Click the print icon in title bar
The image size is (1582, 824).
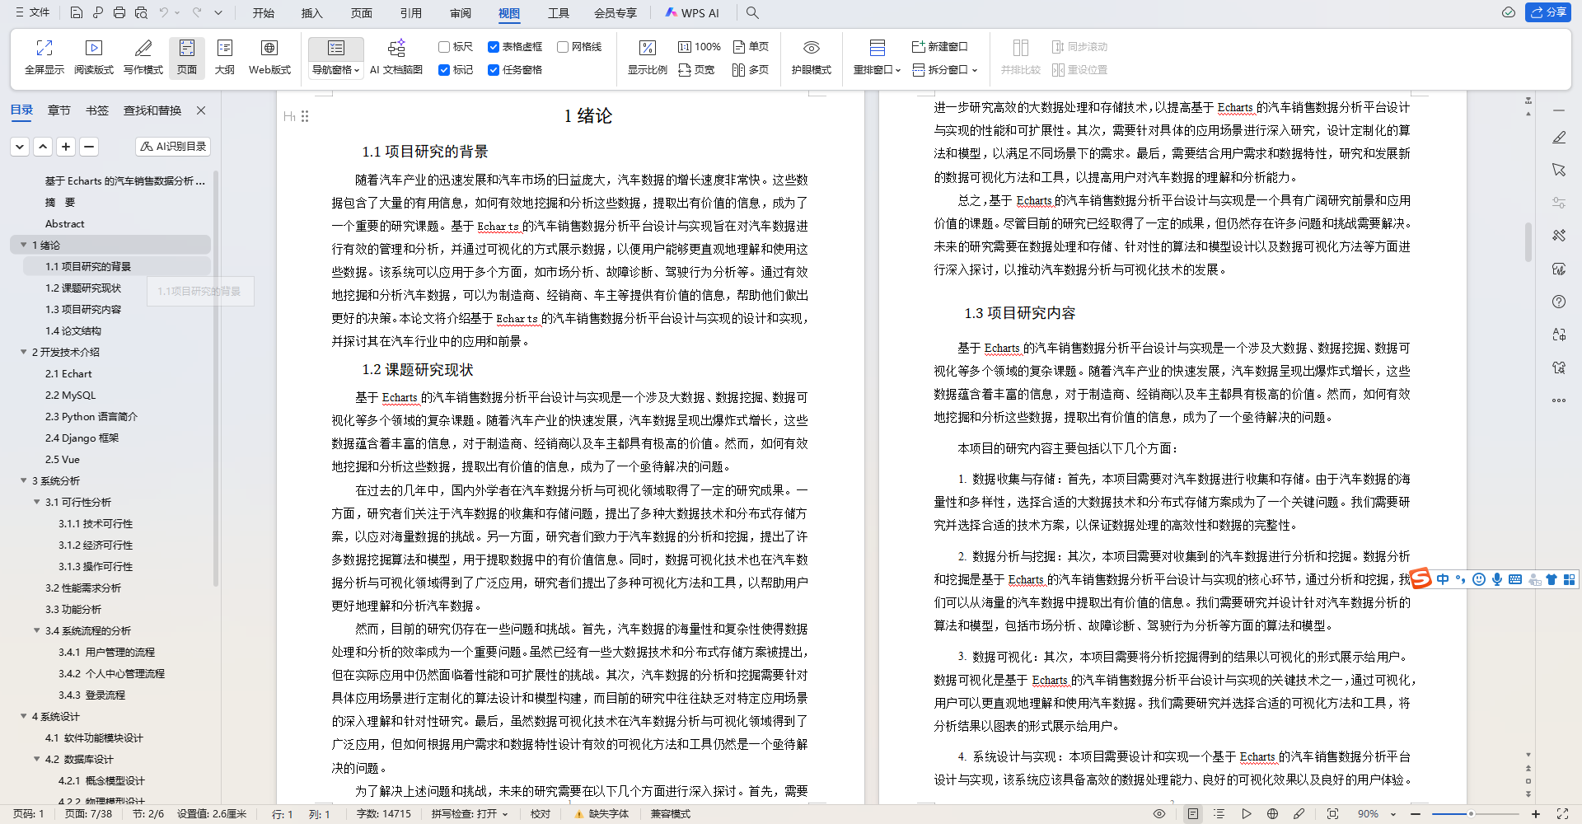click(119, 12)
